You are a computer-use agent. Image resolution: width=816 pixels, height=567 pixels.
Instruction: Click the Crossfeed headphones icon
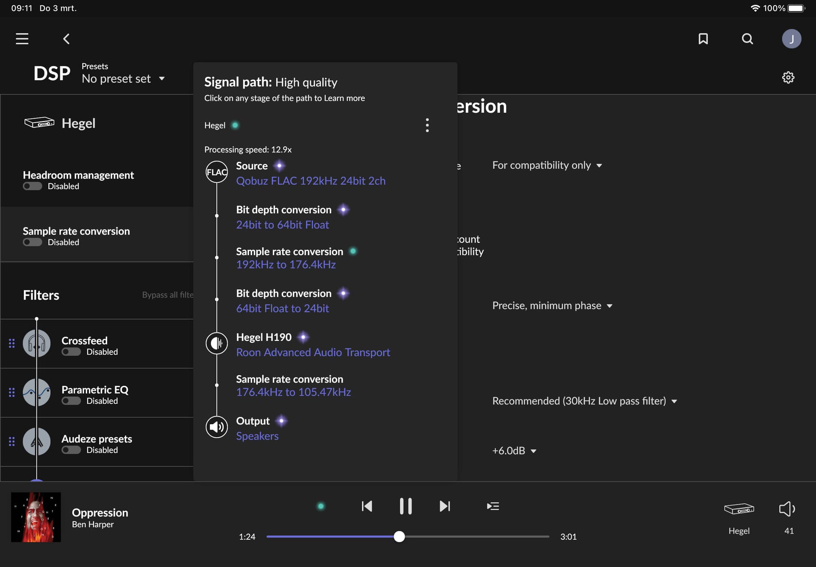pyautogui.click(x=37, y=343)
